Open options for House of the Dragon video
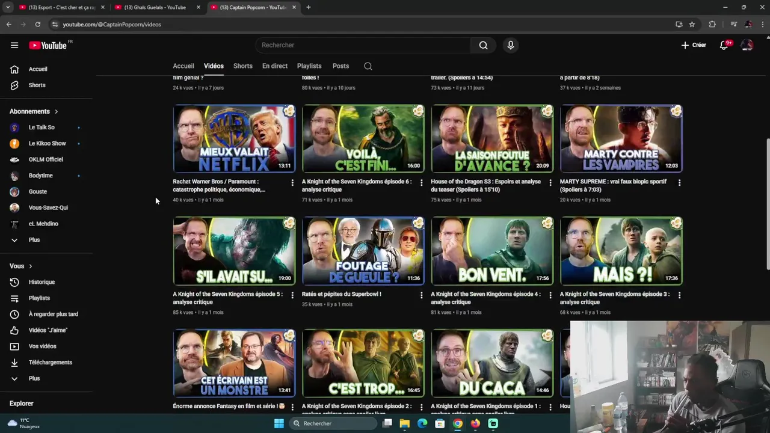This screenshot has width=770, height=433. pos(550,182)
